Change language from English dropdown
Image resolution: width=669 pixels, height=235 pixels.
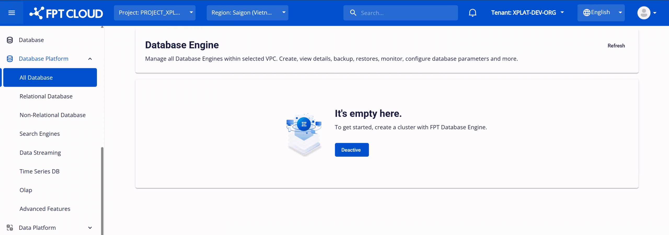point(601,13)
